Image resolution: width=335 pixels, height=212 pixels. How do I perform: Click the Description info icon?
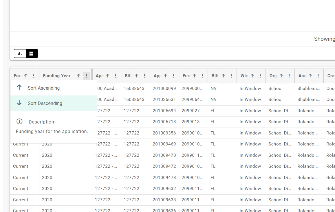19,122
